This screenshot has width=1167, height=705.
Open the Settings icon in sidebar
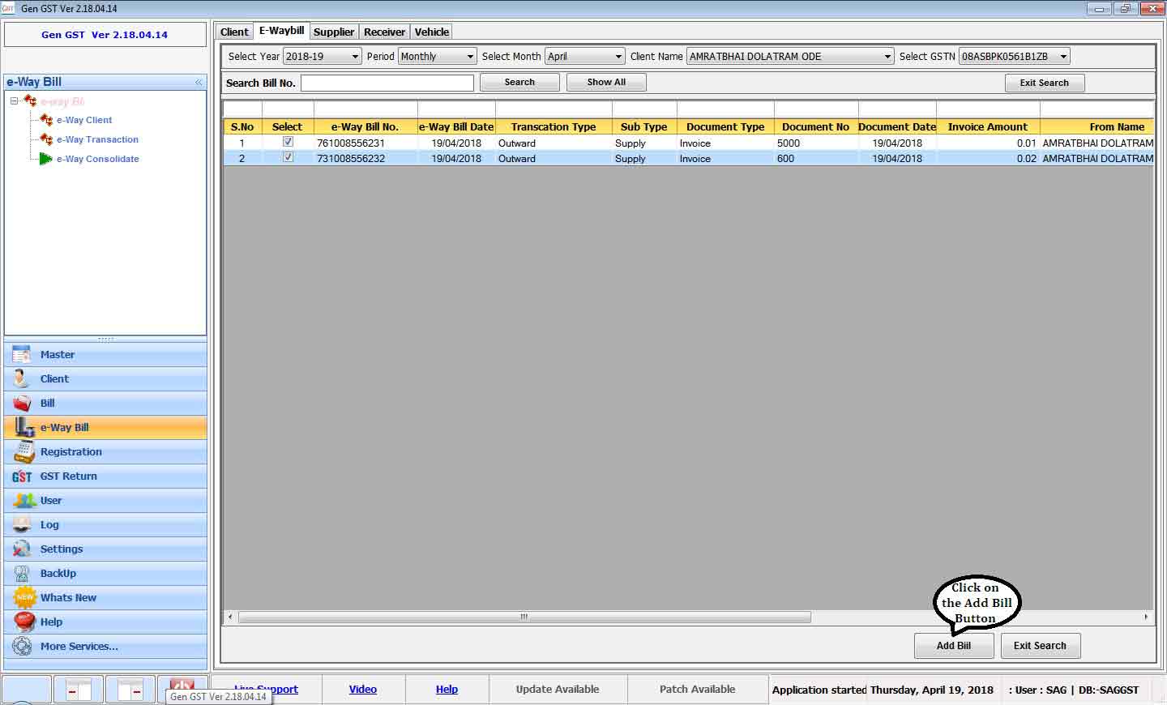point(22,549)
